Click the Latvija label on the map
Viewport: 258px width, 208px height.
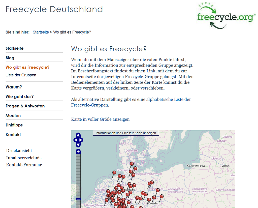point(221,141)
